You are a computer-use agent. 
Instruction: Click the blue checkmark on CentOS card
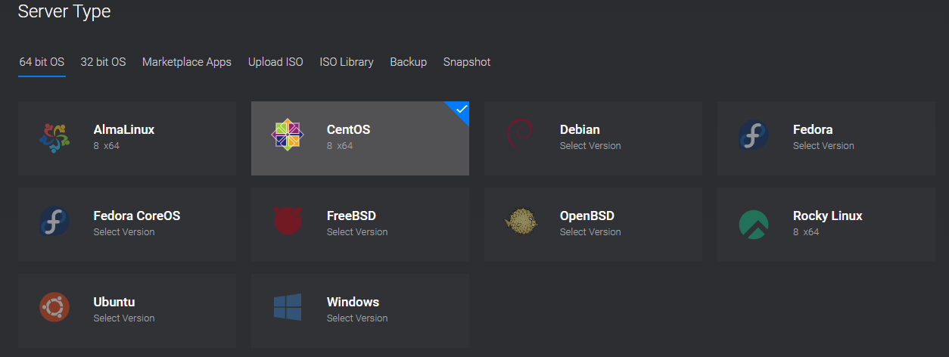coord(461,110)
